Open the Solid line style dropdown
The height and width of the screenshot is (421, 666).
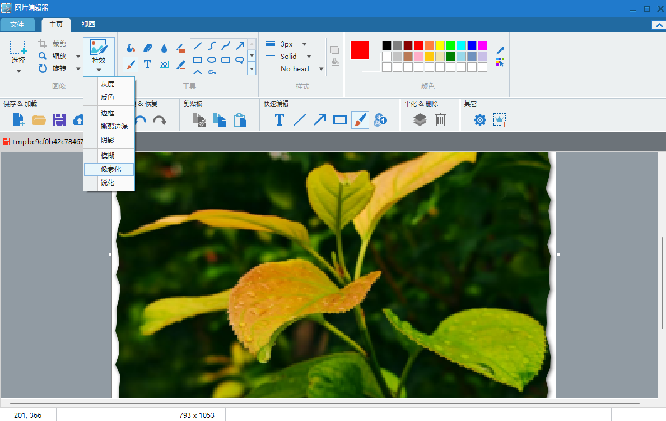pyautogui.click(x=308, y=56)
